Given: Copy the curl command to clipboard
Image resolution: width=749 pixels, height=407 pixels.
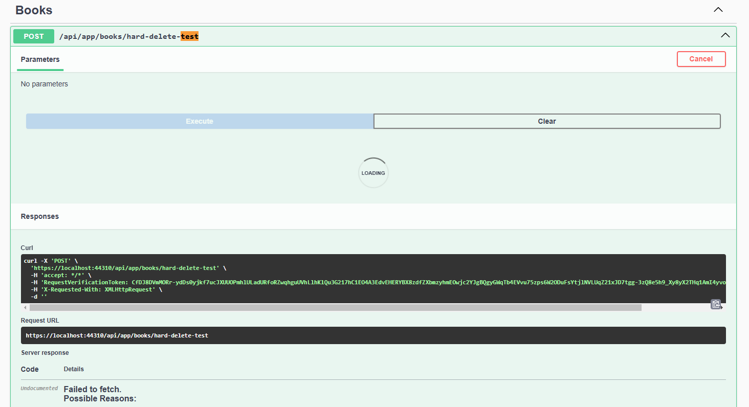Looking at the screenshot, I should 715,304.
